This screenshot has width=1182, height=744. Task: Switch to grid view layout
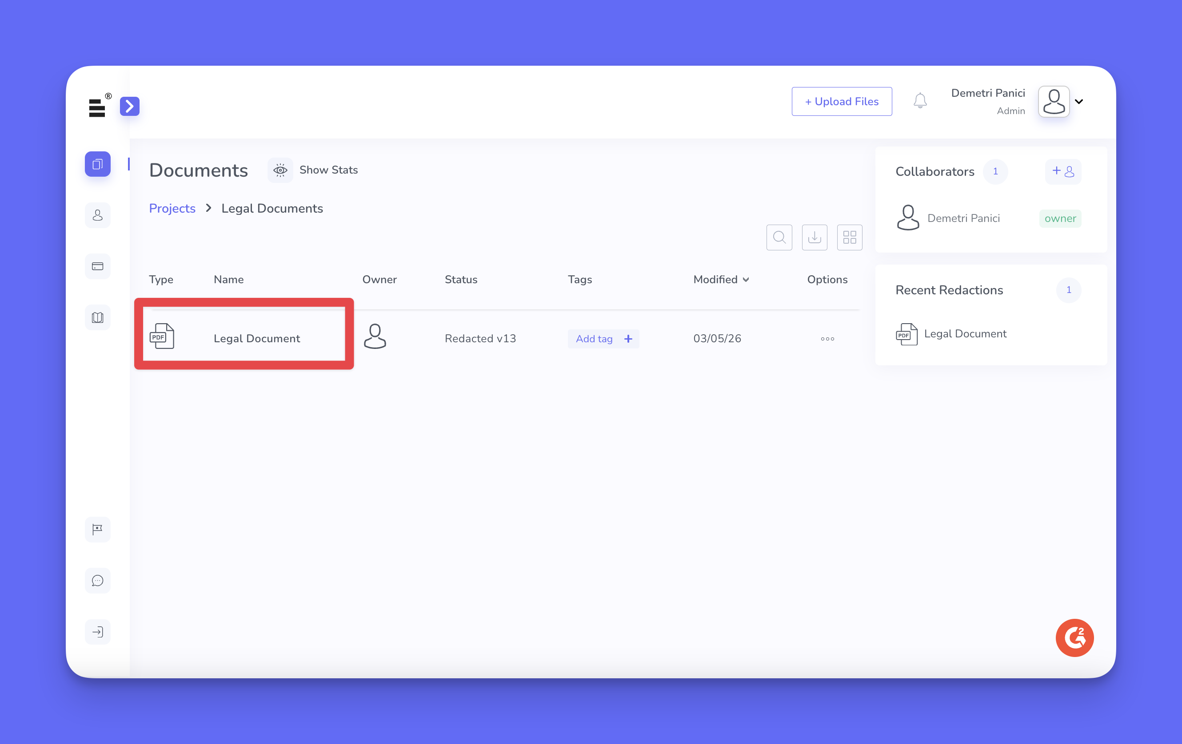click(849, 237)
